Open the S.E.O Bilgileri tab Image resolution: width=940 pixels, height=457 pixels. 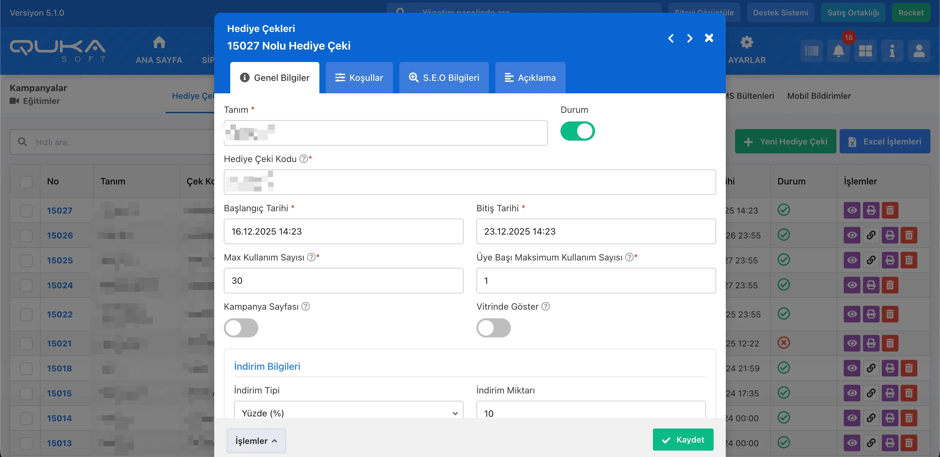(x=444, y=78)
